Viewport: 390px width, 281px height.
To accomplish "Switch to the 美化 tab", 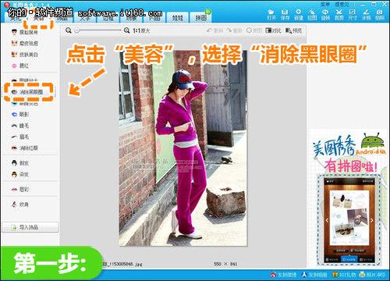I will click(x=16, y=18).
